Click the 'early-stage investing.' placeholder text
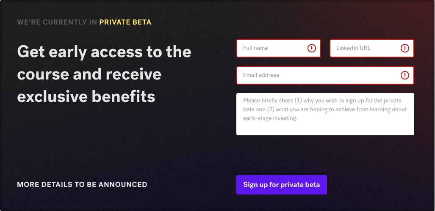Screen dimensions: 435x211 [x=270, y=118]
